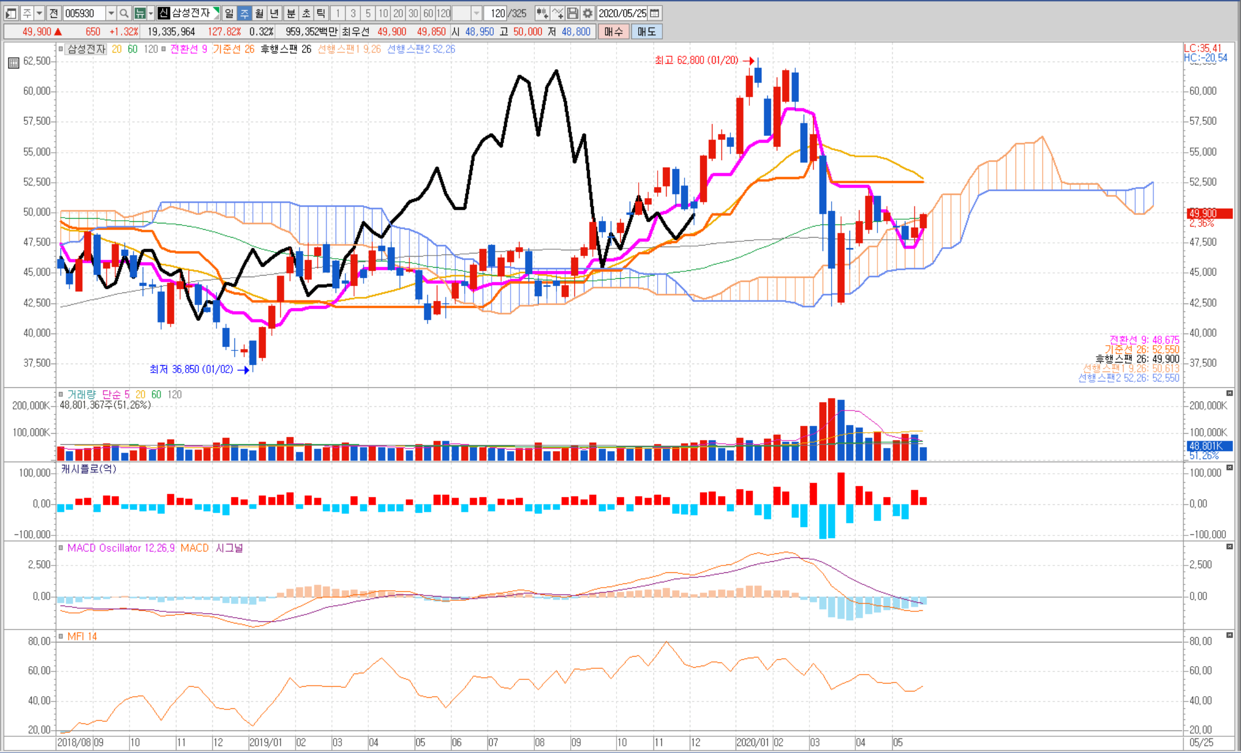Switch chart to daily (일) period
This screenshot has width=1241, height=753.
point(229,13)
